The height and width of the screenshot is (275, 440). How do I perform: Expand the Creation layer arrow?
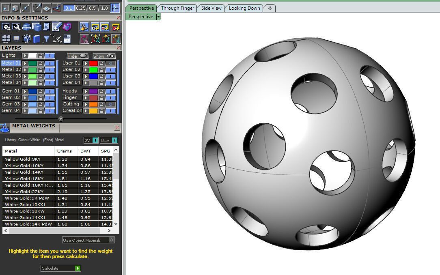pos(86,111)
